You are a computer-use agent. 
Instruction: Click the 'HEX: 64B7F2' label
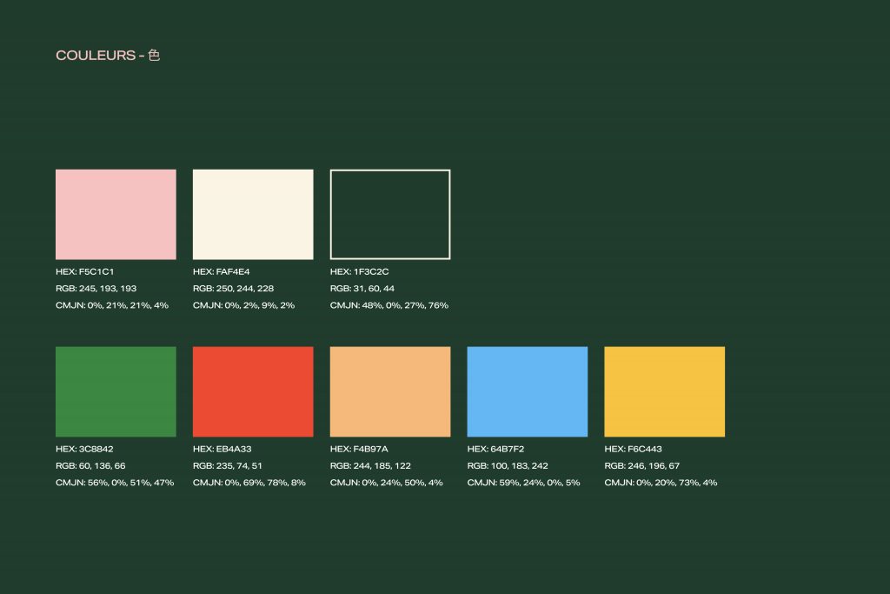tap(496, 450)
